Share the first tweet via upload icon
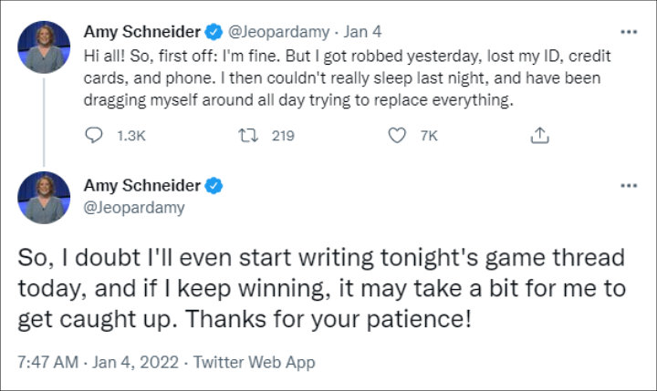Image resolution: width=657 pixels, height=391 pixels. [539, 136]
